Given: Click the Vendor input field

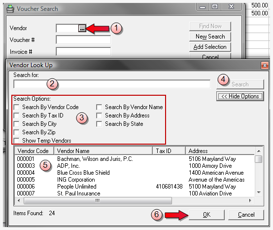Looking at the screenshot, I should tap(68, 28).
